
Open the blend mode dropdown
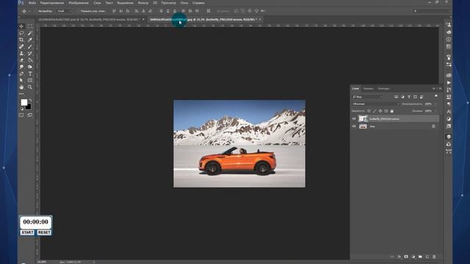click(376, 104)
